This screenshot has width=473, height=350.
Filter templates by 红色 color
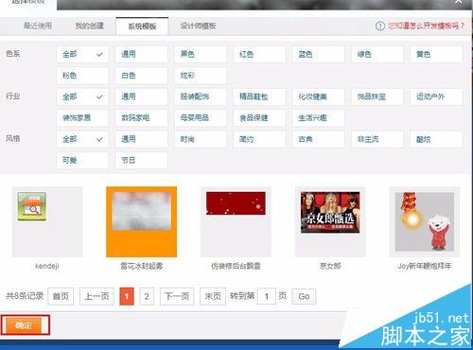(259, 54)
